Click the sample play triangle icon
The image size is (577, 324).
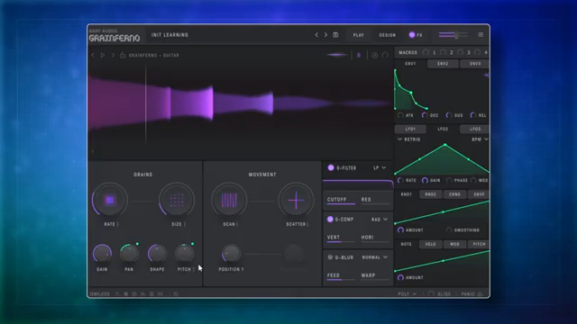click(103, 55)
